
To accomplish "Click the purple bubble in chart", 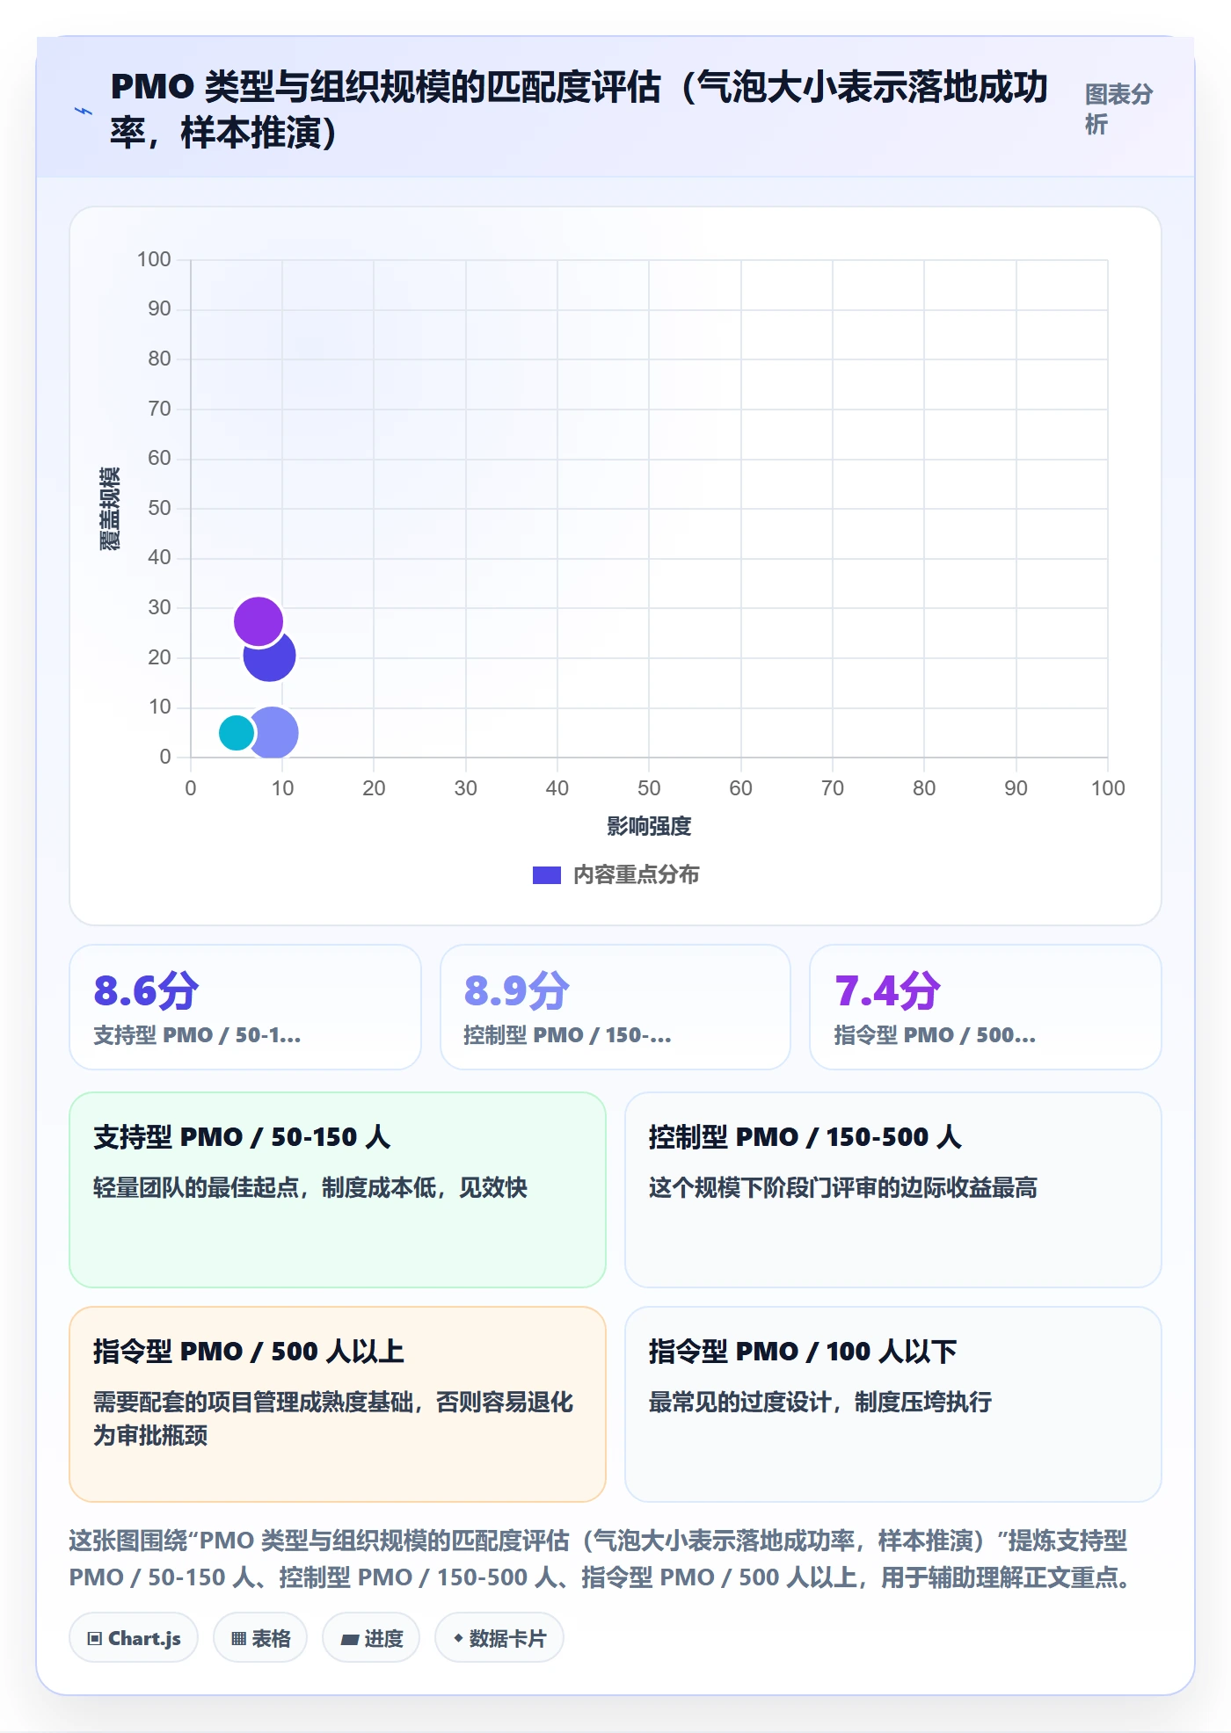I will click(259, 621).
